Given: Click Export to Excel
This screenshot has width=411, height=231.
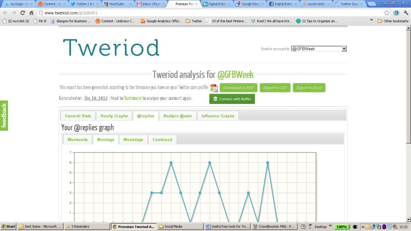Looking at the screenshot, I should [x=309, y=88].
